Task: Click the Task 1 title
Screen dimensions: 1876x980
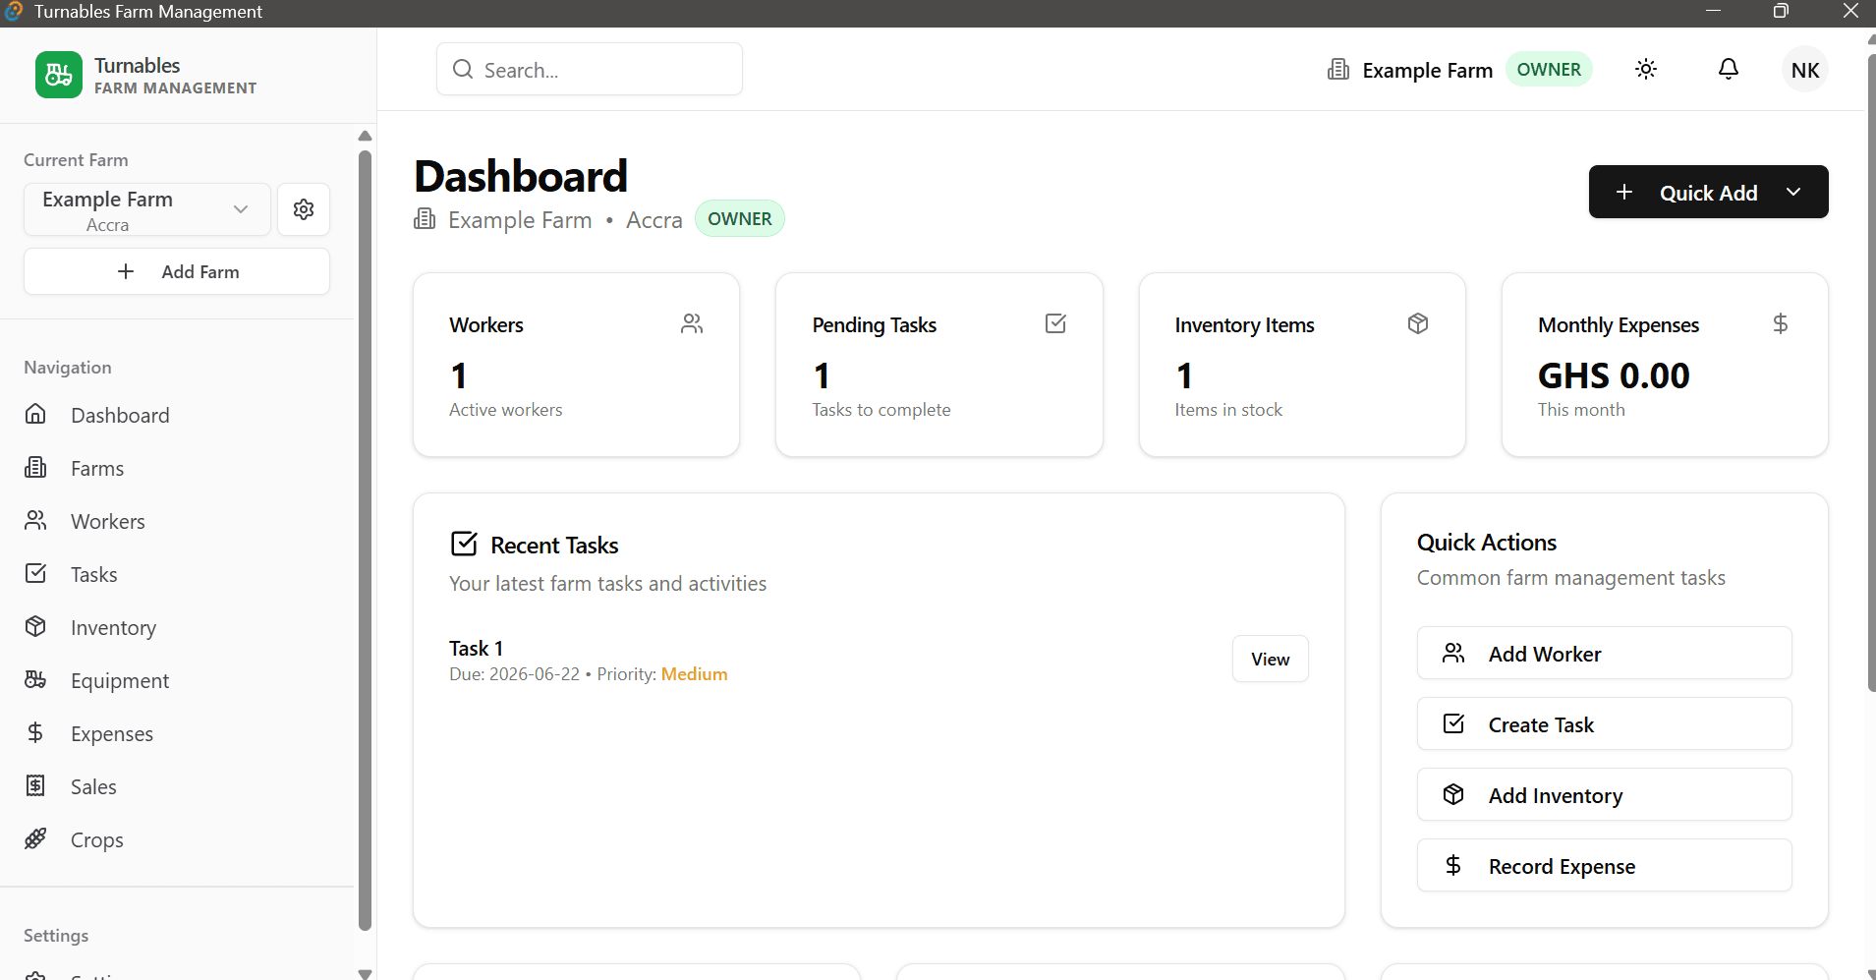Action: click(x=477, y=648)
